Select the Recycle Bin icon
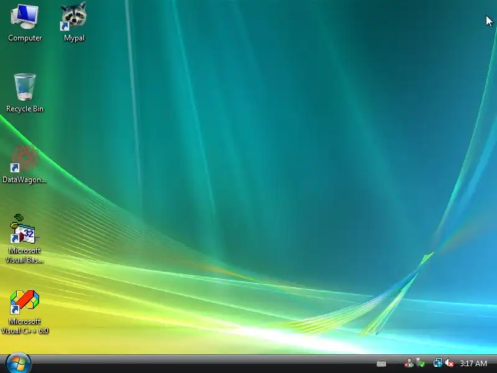 (x=25, y=93)
